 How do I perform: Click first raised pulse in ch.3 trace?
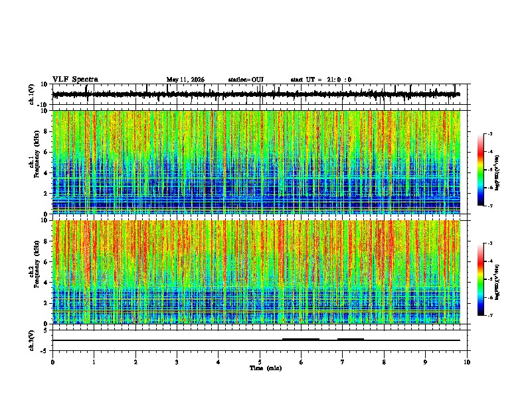(x=301, y=339)
